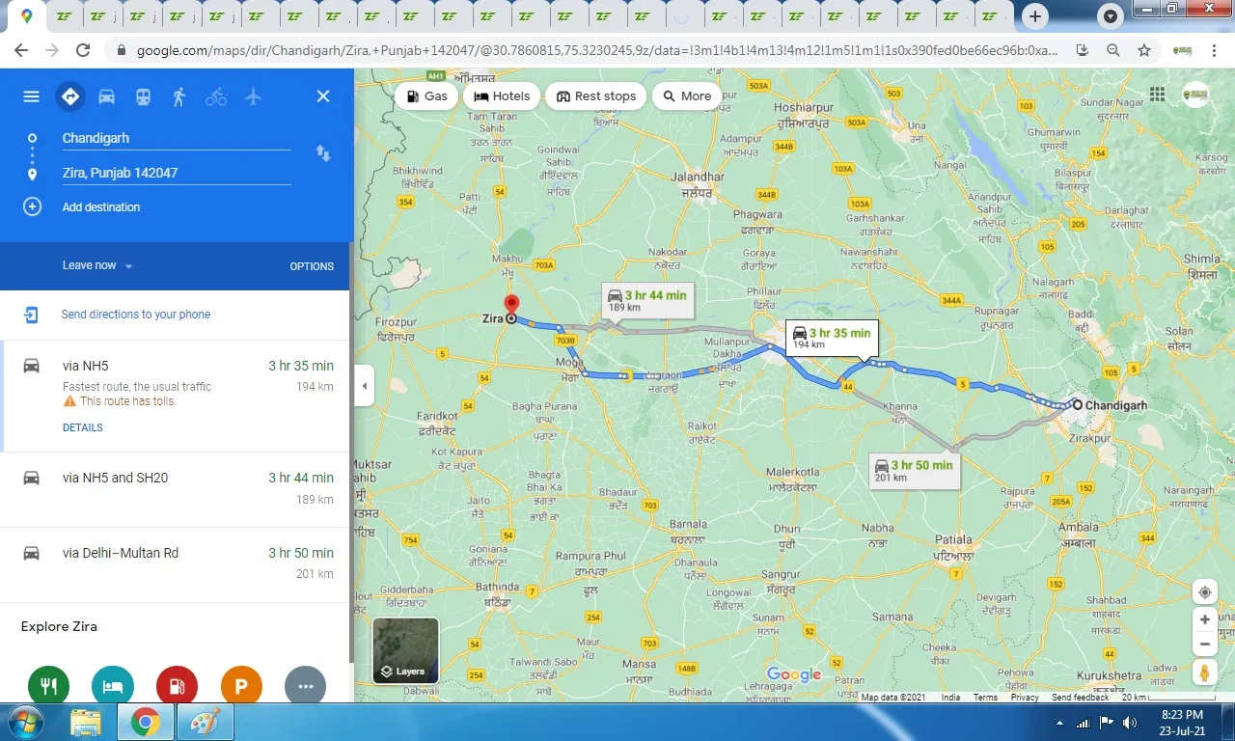This screenshot has height=741, width=1235.
Task: Open the Terms link on map footer
Action: point(985,697)
